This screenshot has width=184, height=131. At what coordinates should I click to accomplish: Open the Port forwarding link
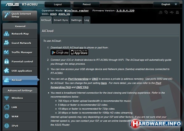tap(78, 79)
